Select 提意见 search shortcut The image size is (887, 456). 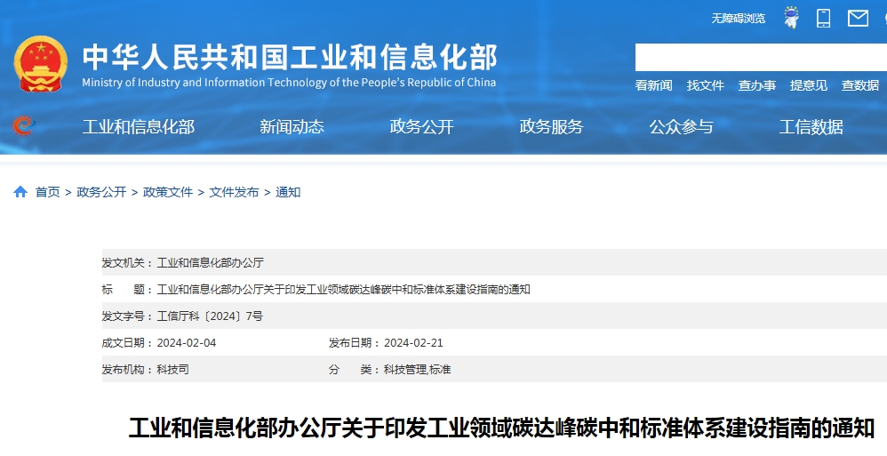click(x=809, y=85)
